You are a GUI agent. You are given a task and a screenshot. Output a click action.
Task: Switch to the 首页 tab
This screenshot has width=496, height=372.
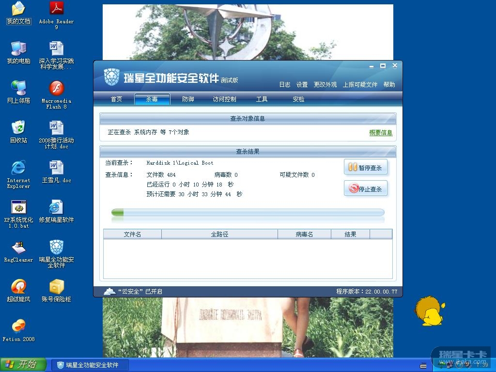tap(116, 99)
